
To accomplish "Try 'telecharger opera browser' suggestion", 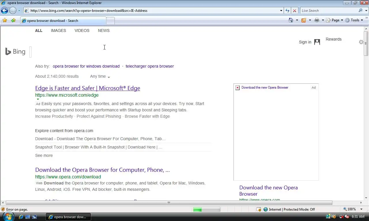I will [x=150, y=66].
